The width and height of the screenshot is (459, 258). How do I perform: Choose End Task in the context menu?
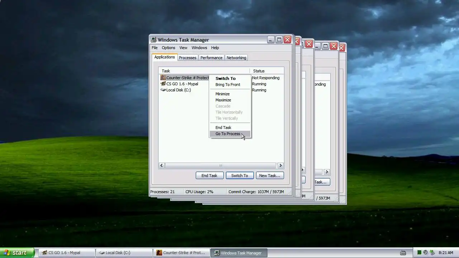[x=230, y=128]
